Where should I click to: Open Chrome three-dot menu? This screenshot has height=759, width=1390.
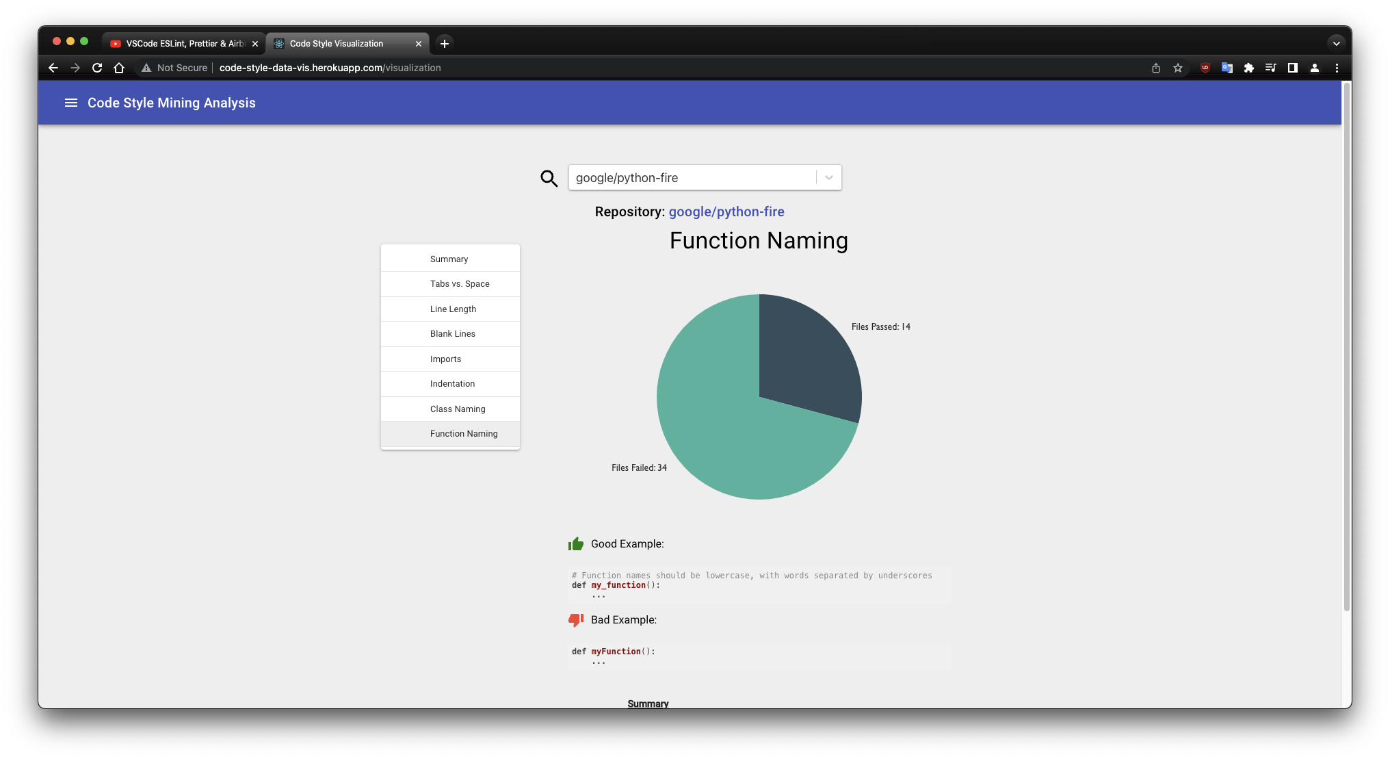(x=1336, y=68)
